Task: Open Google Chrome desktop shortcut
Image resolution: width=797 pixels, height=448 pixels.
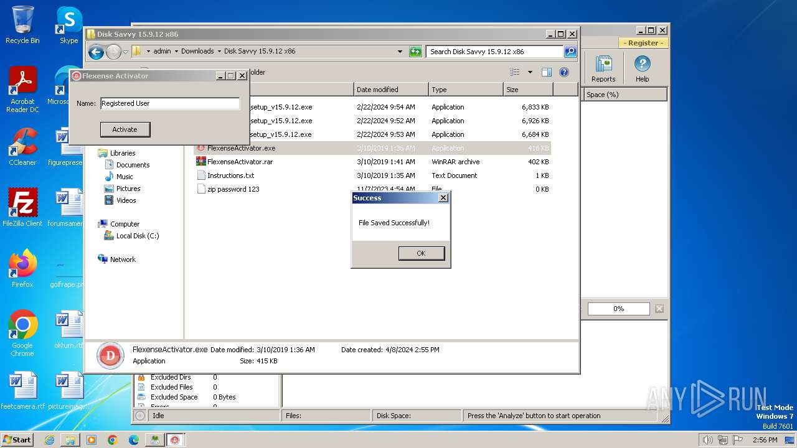Action: (x=22, y=334)
